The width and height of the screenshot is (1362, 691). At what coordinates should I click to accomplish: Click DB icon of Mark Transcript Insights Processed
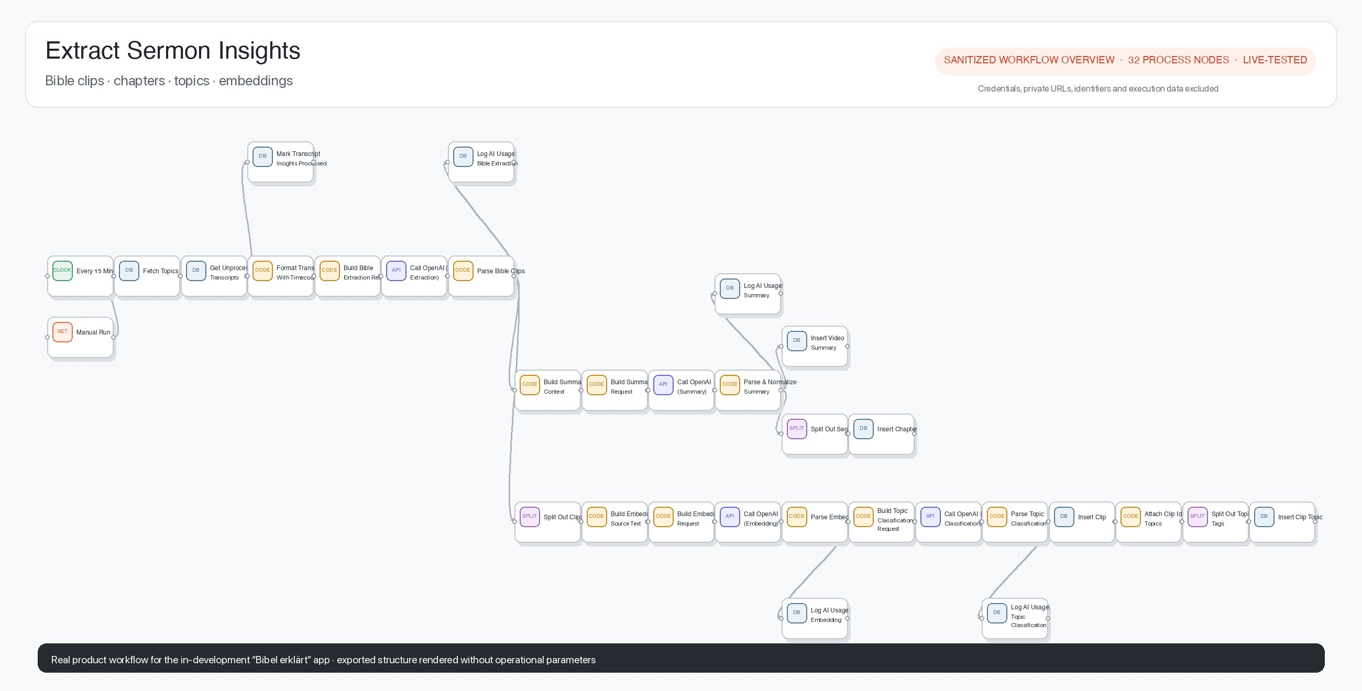(x=262, y=157)
